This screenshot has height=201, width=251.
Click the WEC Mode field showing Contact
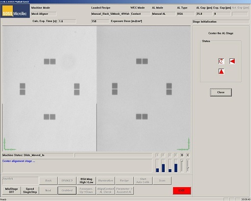pos(141,14)
